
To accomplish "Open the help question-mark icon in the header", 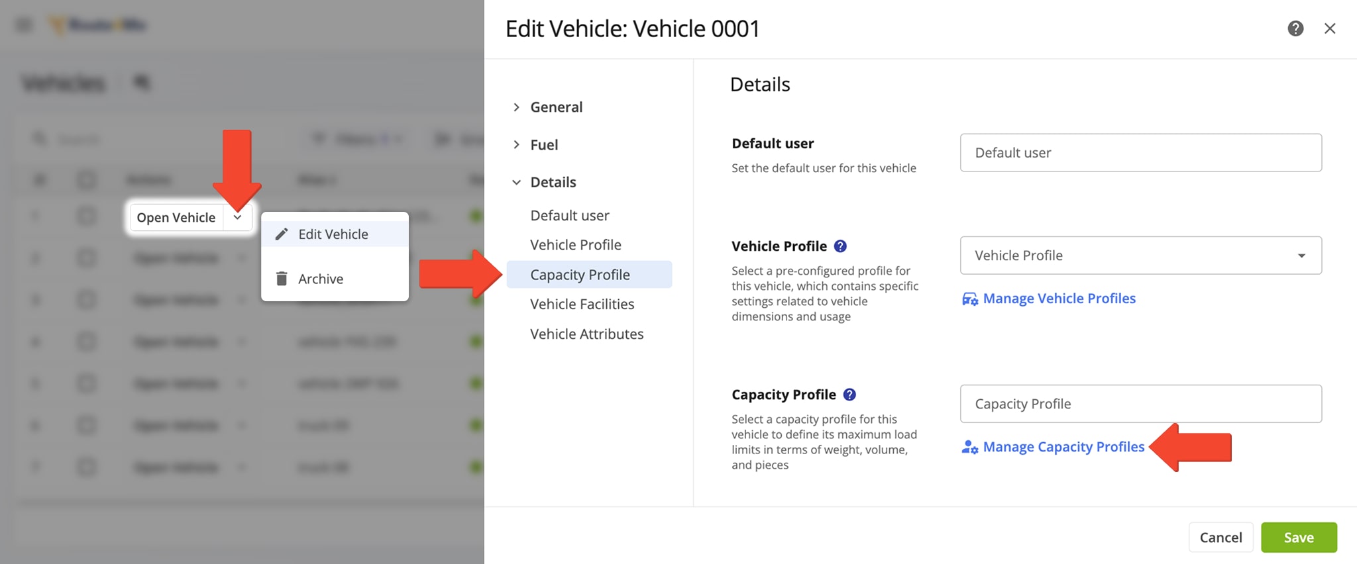I will pyautogui.click(x=1295, y=28).
